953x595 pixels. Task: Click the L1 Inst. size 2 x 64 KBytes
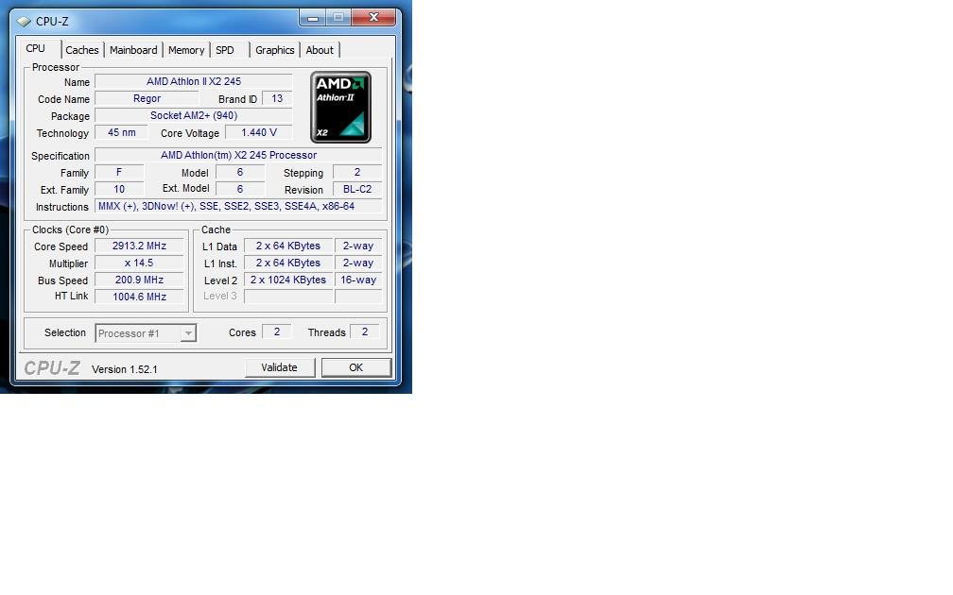288,263
